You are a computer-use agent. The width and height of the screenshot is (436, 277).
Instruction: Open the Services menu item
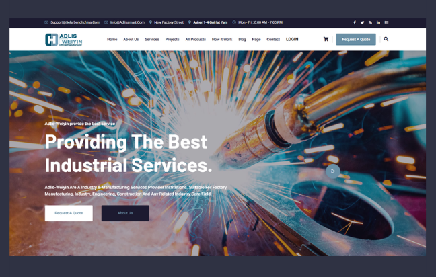tap(152, 40)
